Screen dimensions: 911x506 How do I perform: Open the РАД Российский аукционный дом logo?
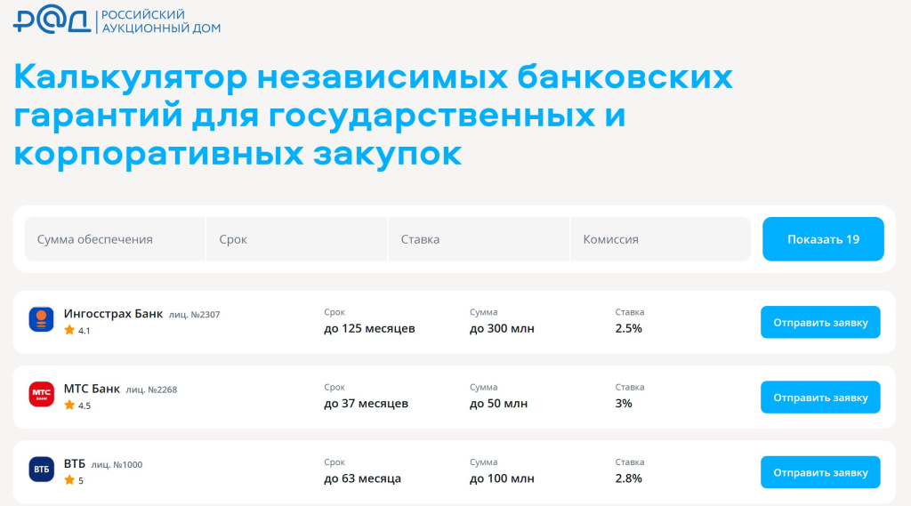[x=117, y=20]
